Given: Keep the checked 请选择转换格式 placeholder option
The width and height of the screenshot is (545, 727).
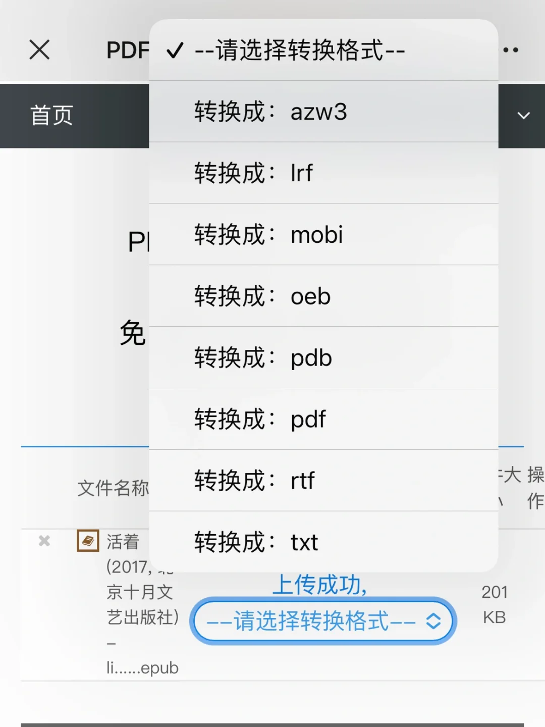Looking at the screenshot, I should [x=323, y=50].
